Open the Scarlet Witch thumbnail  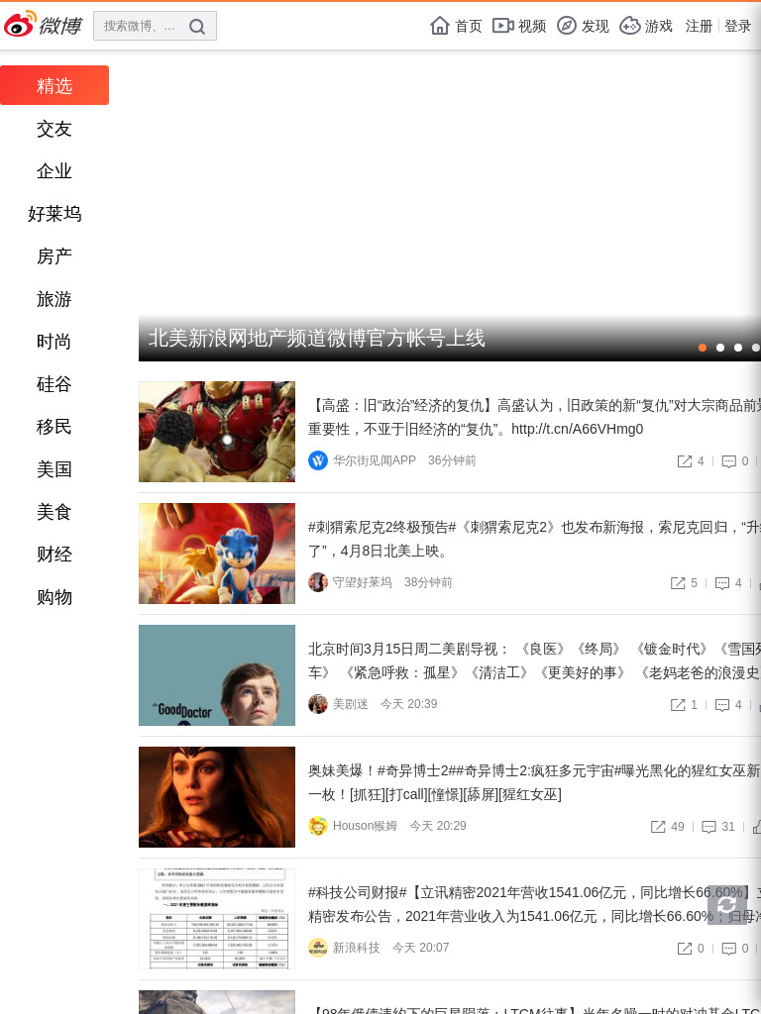tap(217, 797)
